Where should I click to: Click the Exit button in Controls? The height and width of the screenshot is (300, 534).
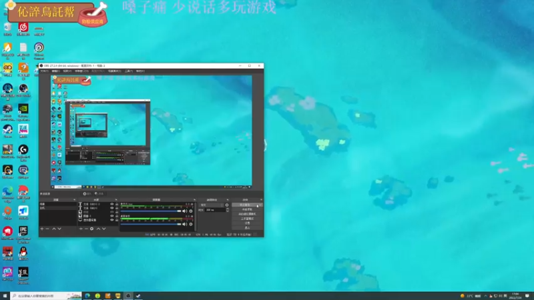click(x=247, y=227)
